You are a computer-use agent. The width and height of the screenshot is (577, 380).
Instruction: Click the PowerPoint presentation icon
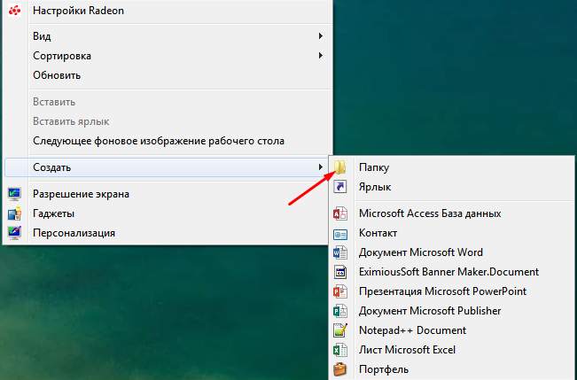click(x=340, y=291)
